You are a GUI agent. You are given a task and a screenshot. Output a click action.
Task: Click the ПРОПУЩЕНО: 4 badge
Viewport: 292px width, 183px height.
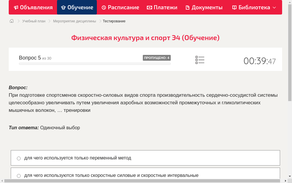(x=157, y=58)
